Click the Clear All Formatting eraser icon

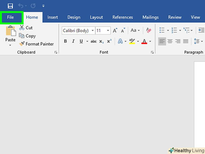[x=148, y=30]
